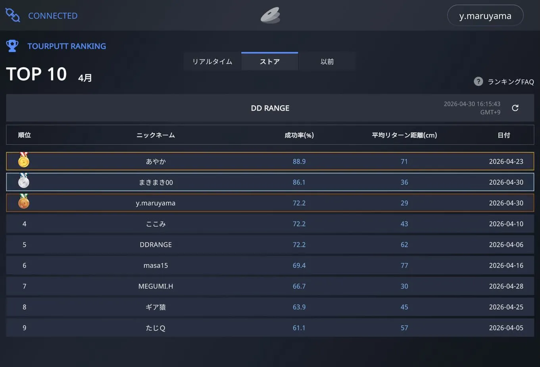
Task: Click the DD RANGE header bar
Action: coord(270,107)
